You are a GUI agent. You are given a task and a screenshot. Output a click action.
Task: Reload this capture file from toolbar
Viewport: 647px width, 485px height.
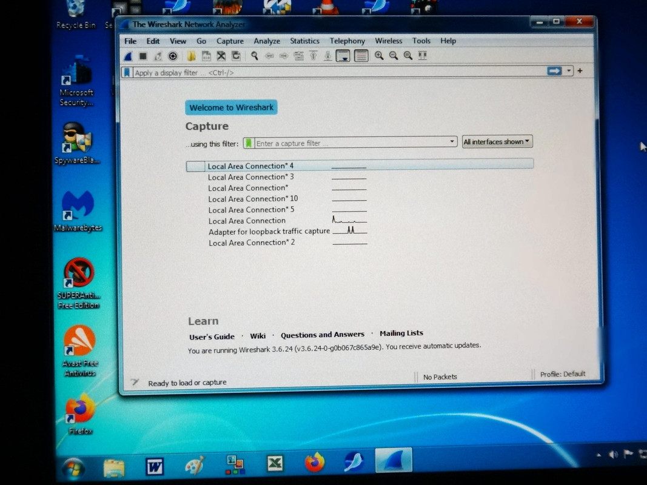[236, 56]
